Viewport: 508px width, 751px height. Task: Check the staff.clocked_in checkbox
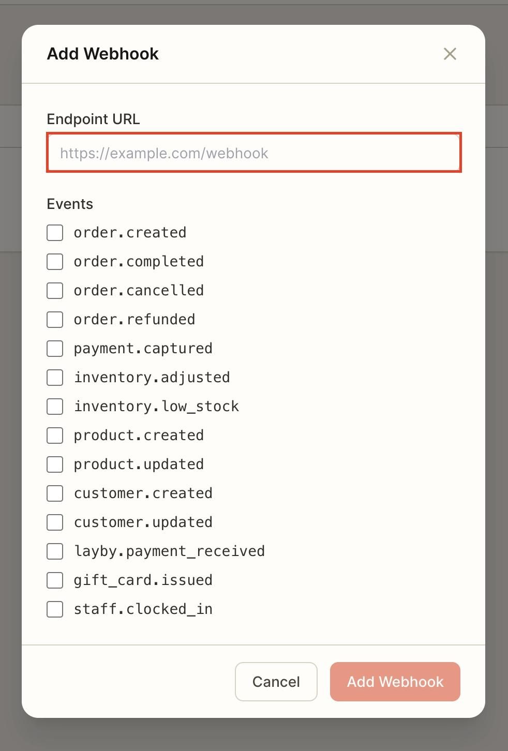[x=55, y=609]
